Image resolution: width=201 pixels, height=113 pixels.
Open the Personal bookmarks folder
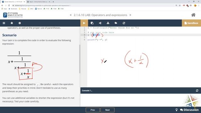(22, 9)
